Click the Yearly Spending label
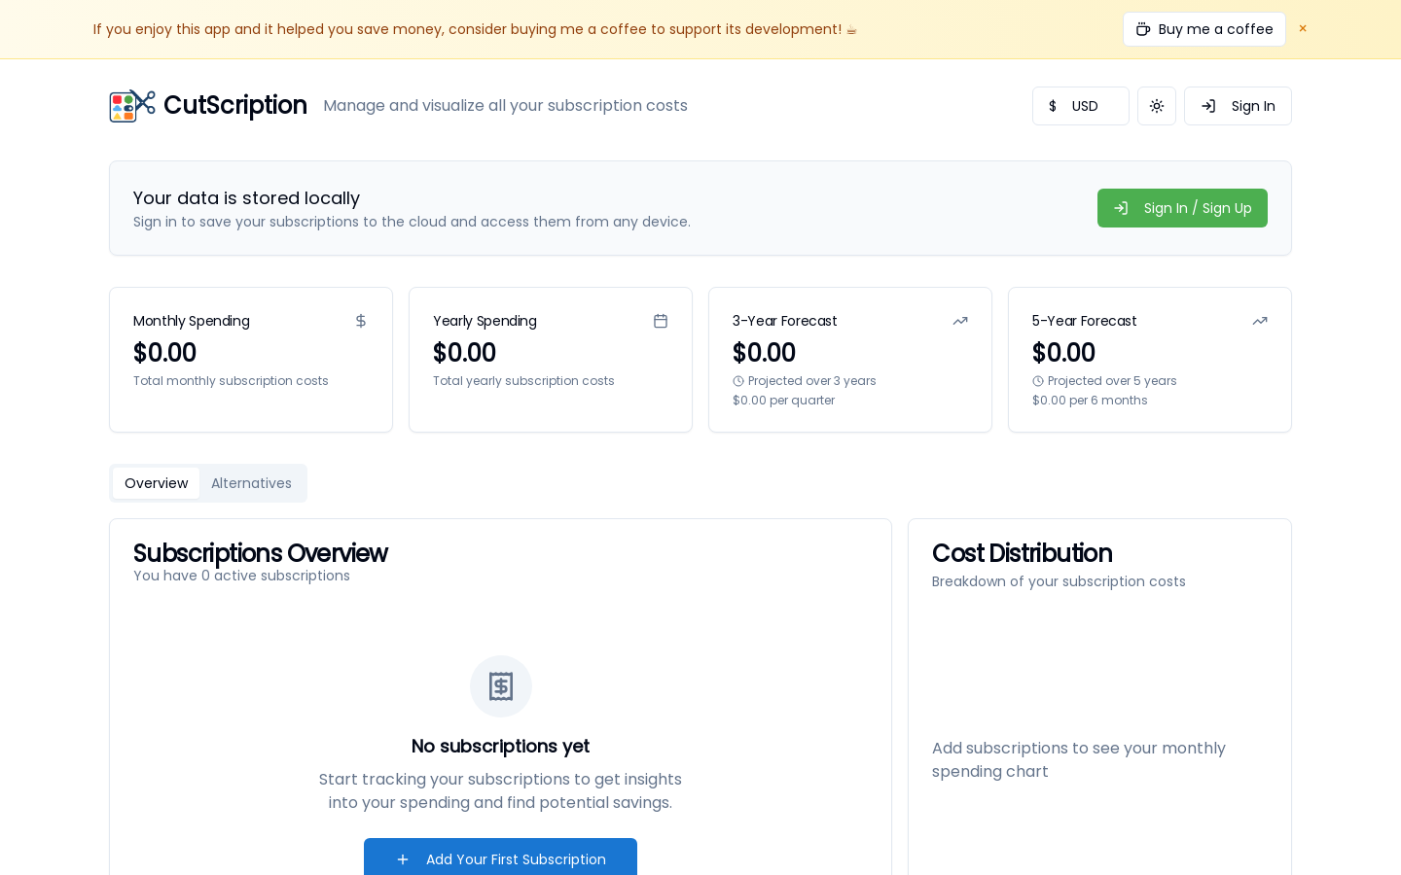Image resolution: width=1401 pixels, height=875 pixels. click(485, 321)
